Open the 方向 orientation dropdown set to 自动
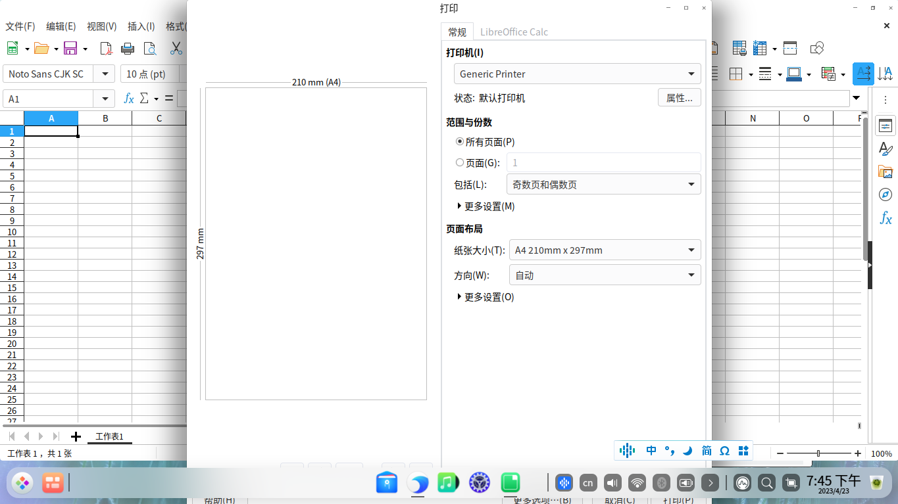This screenshot has width=898, height=504. pos(605,275)
